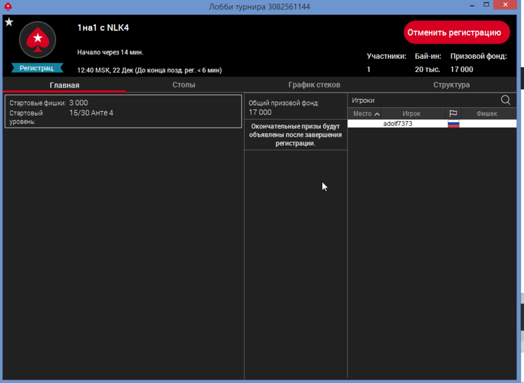524x383 pixels.
Task: Click the magnifier search icon in Игроки
Action: coord(505,100)
